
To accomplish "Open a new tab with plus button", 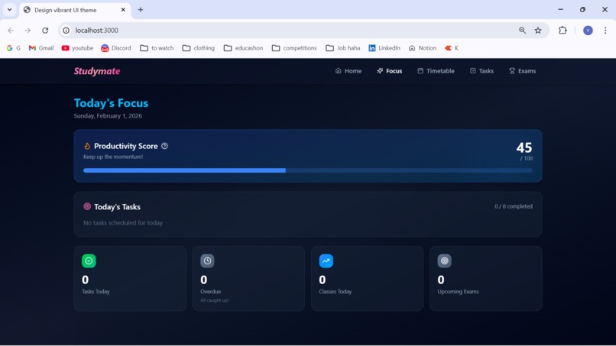I will (x=141, y=10).
